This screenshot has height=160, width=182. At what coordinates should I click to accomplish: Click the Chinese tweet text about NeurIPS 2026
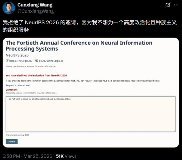[x=89, y=26]
